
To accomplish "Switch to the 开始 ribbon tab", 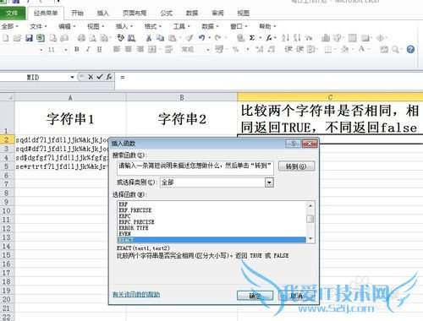I will coord(77,13).
